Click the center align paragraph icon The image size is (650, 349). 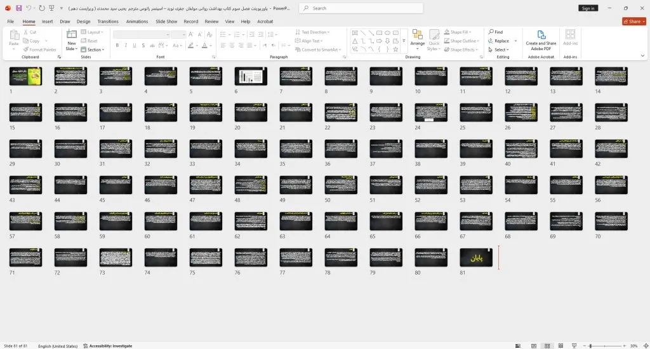tap(232, 45)
